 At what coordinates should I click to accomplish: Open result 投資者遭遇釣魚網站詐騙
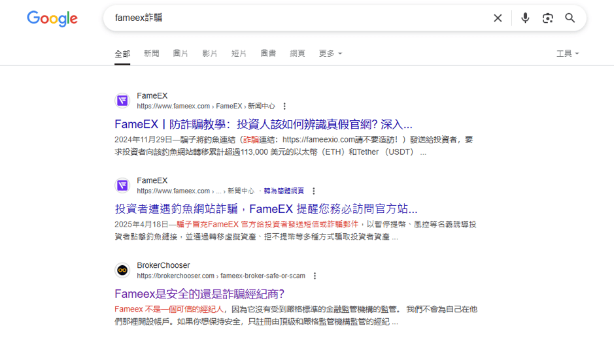click(x=266, y=209)
